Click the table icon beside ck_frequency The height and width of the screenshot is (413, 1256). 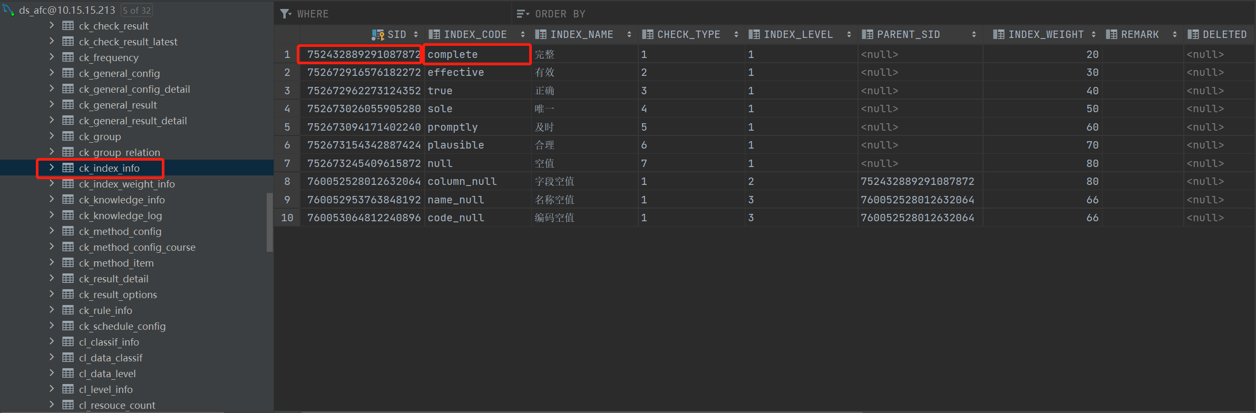point(68,57)
